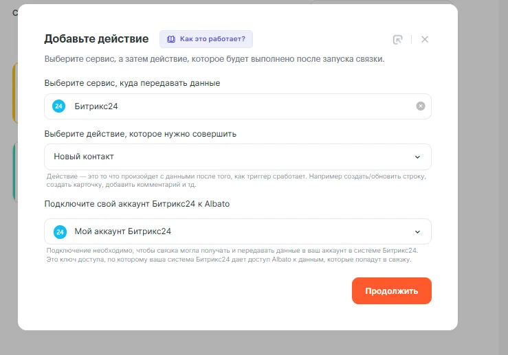Open the "Как это работает?" help link
The width and height of the screenshot is (508, 355).
coord(212,39)
